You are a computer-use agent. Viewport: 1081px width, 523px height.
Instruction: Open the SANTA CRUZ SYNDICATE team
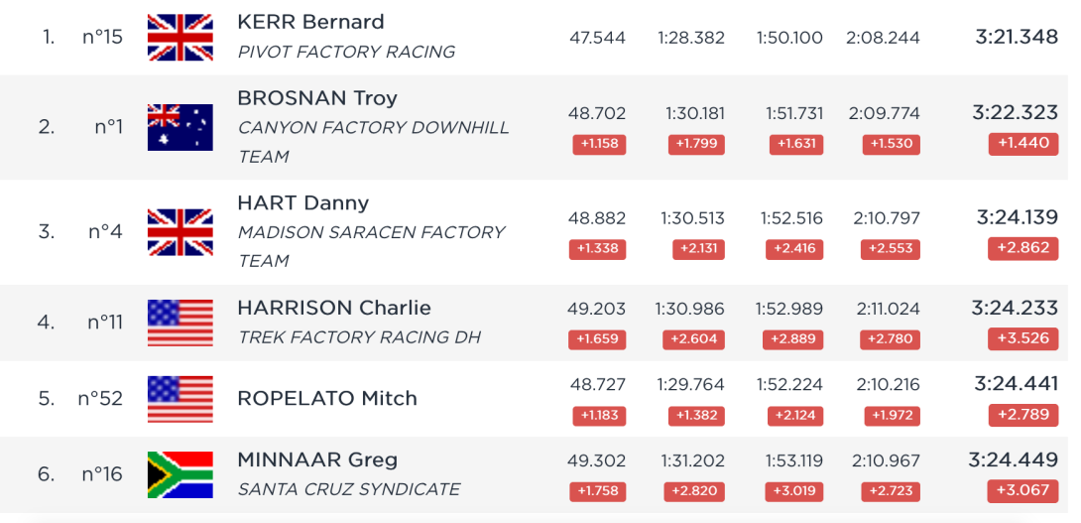coord(349,489)
